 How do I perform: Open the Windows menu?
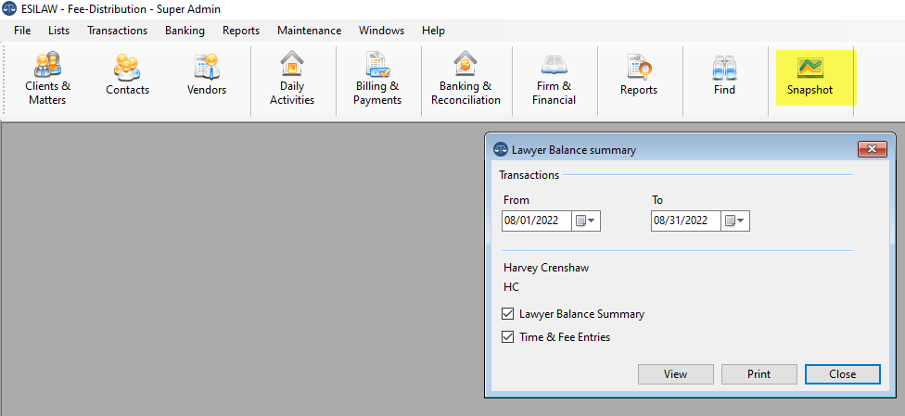(x=381, y=31)
